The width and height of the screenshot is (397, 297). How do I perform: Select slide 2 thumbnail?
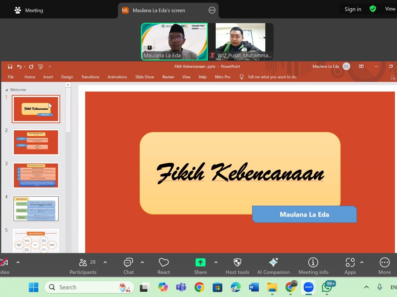tap(36, 142)
